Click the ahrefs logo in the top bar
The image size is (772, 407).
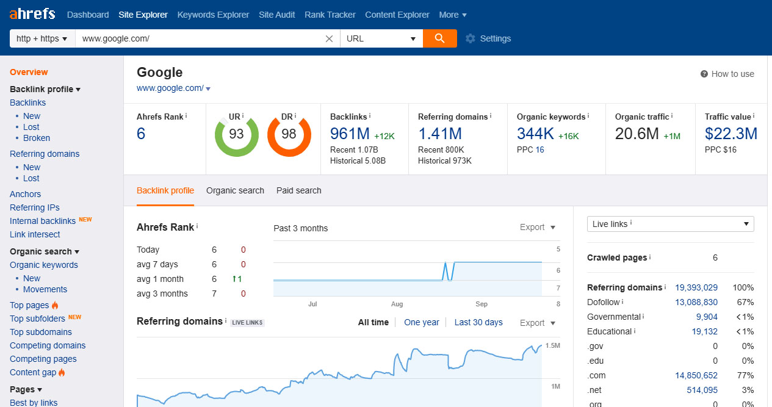[x=32, y=13]
